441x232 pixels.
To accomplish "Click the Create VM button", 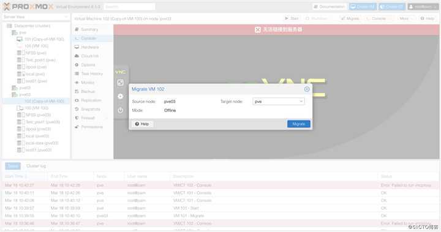I will click(x=363, y=7).
